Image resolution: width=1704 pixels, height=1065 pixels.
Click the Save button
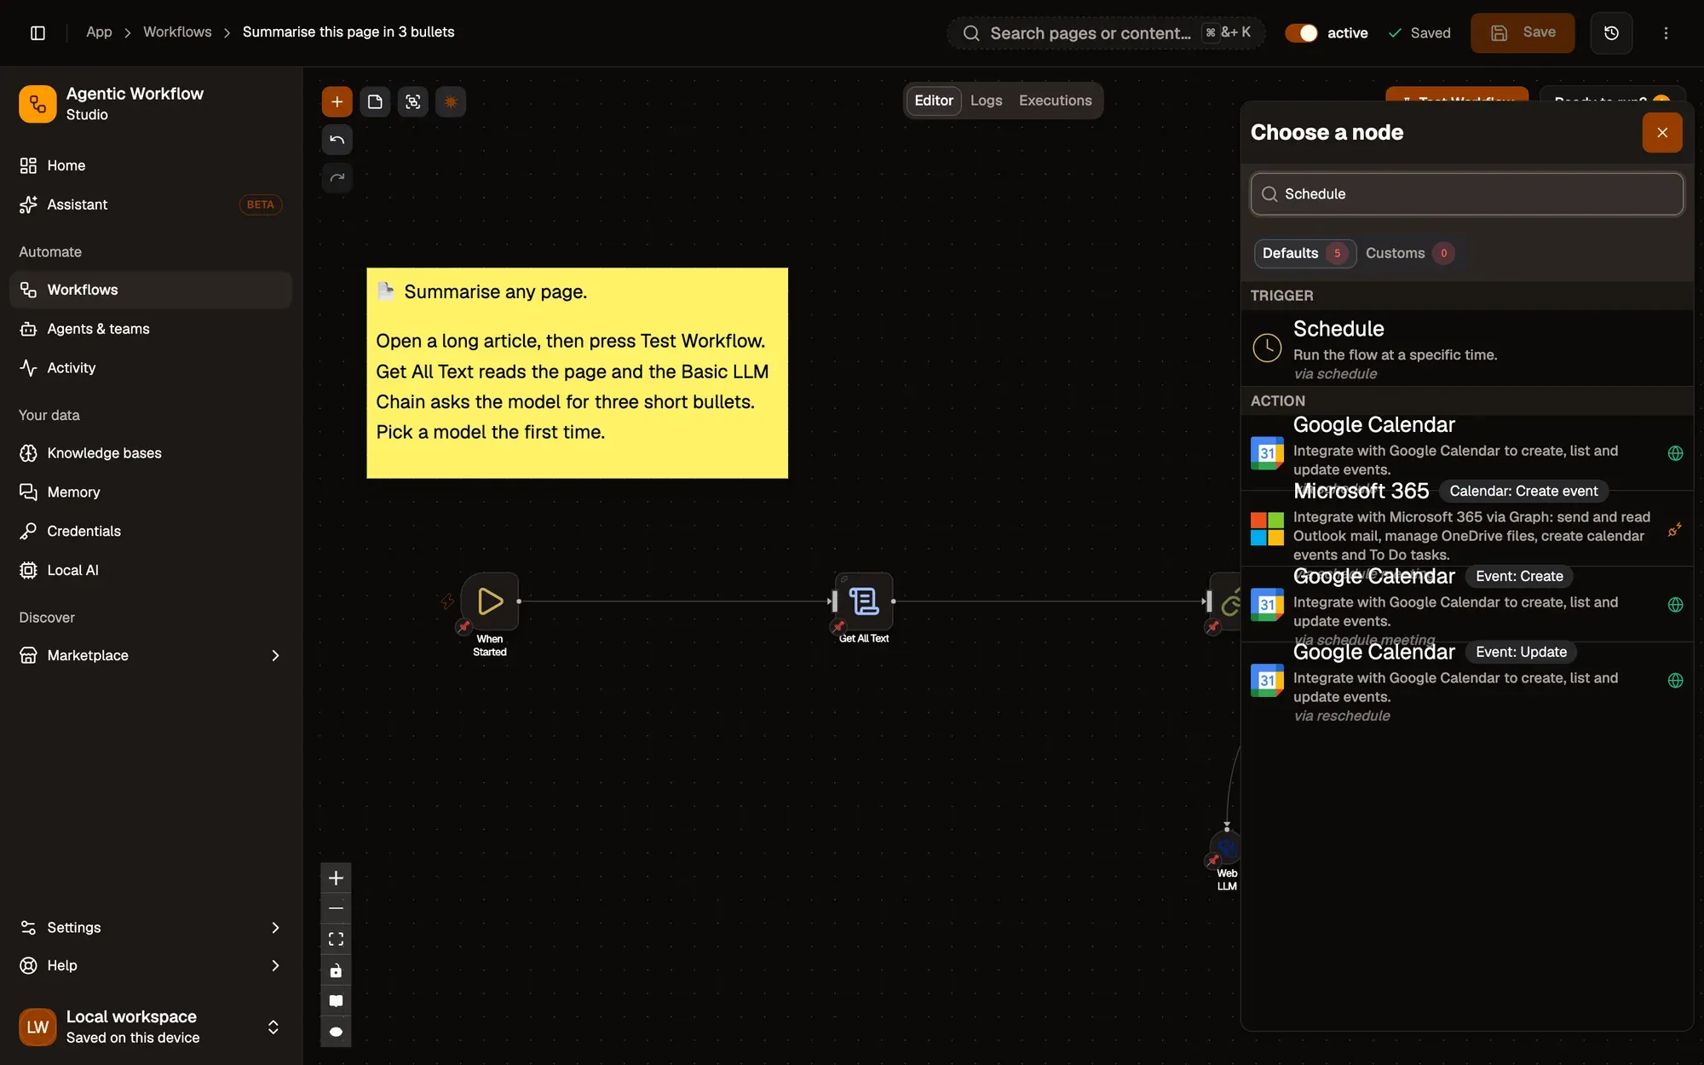click(x=1523, y=32)
